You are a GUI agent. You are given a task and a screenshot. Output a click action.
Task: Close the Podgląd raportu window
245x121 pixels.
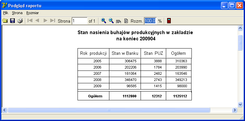239,6
